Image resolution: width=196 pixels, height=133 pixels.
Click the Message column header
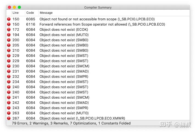pyautogui.click(x=46, y=13)
